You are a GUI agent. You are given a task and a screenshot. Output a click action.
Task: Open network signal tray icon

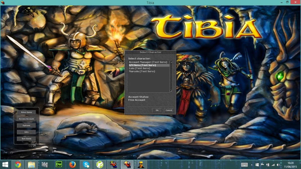click(x=273, y=165)
